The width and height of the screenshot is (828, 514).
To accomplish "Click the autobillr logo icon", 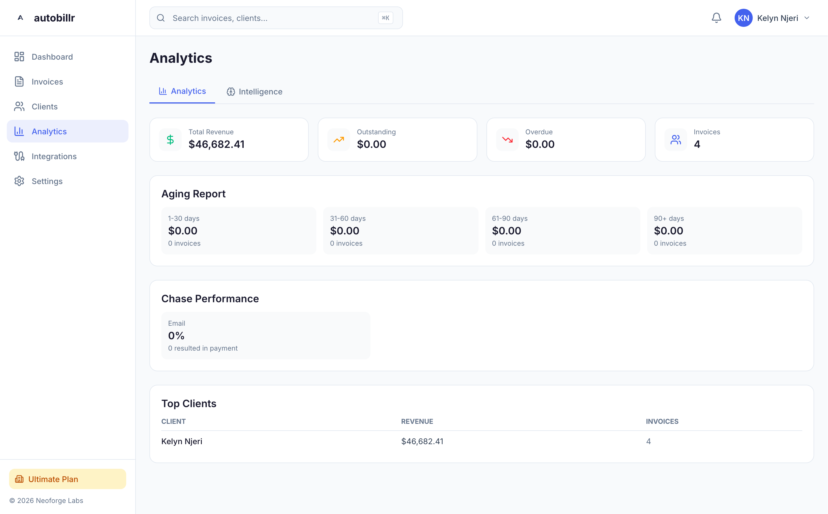I will coord(20,18).
